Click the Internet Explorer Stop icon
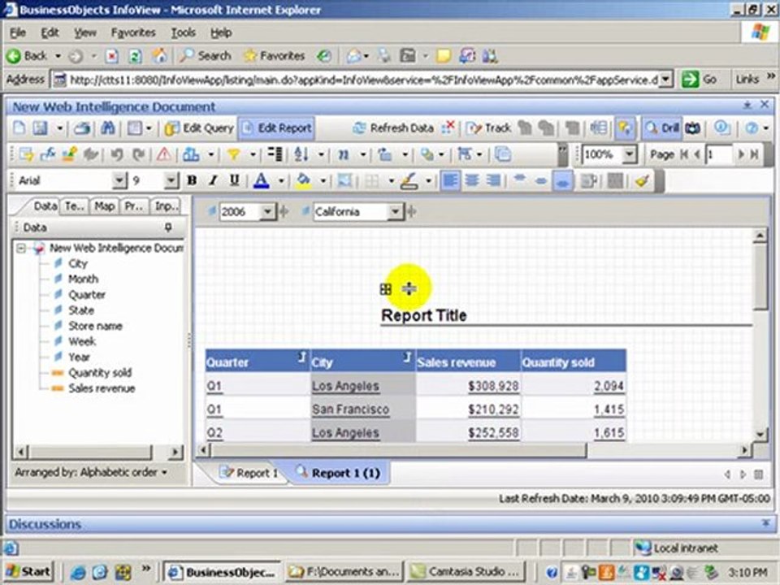Image resolution: width=780 pixels, height=585 pixels. [112, 56]
